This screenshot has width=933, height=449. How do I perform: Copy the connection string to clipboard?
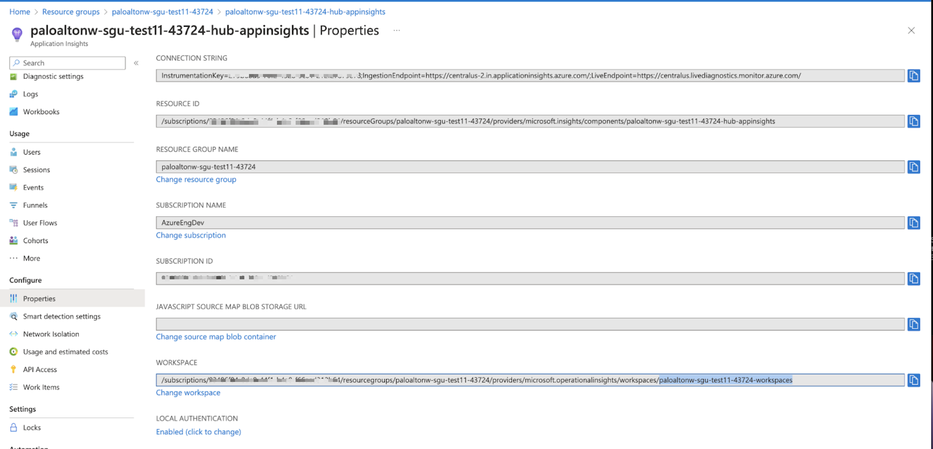point(913,76)
